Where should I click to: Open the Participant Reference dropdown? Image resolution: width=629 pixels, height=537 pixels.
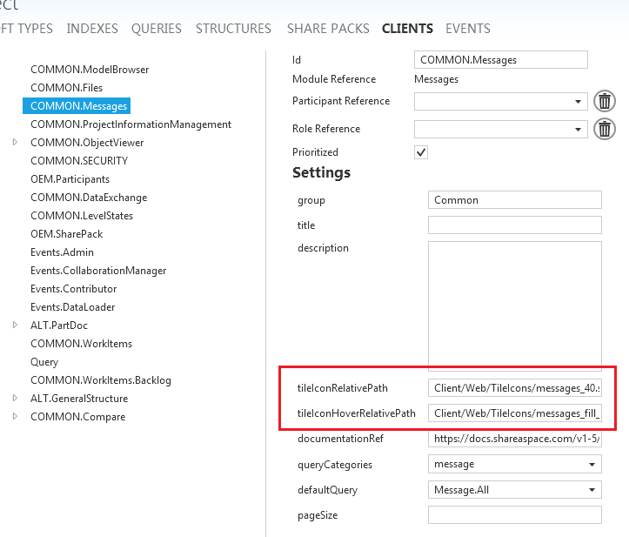point(579,102)
